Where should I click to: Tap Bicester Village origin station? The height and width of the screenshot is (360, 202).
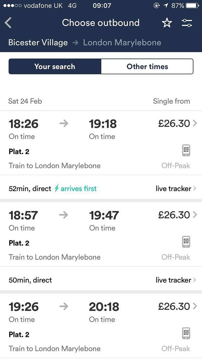(38, 42)
